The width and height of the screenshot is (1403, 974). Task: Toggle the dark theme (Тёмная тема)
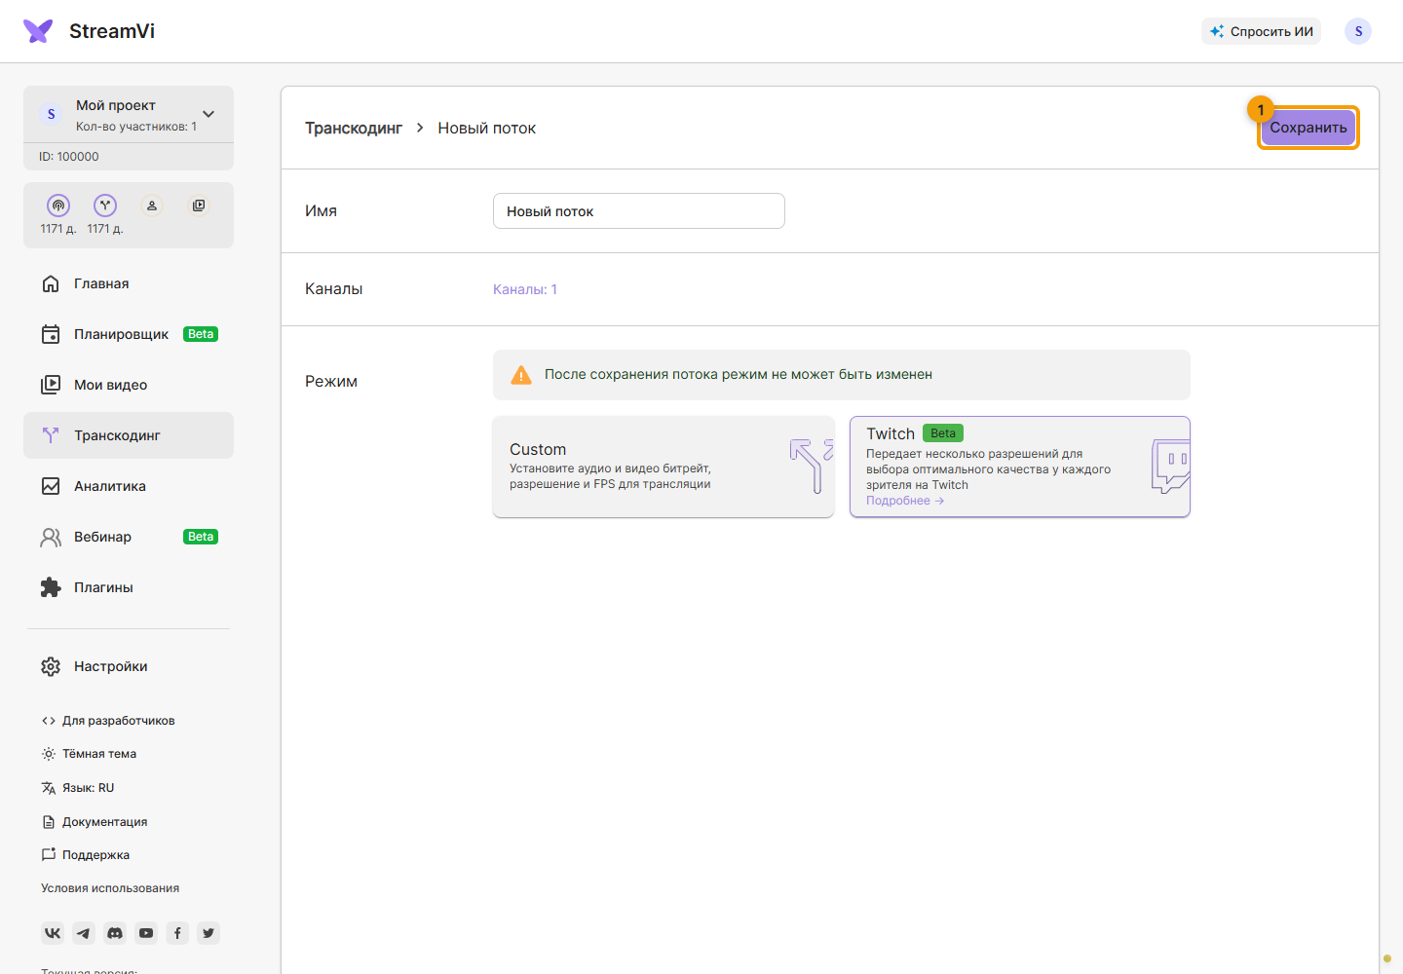tap(89, 754)
